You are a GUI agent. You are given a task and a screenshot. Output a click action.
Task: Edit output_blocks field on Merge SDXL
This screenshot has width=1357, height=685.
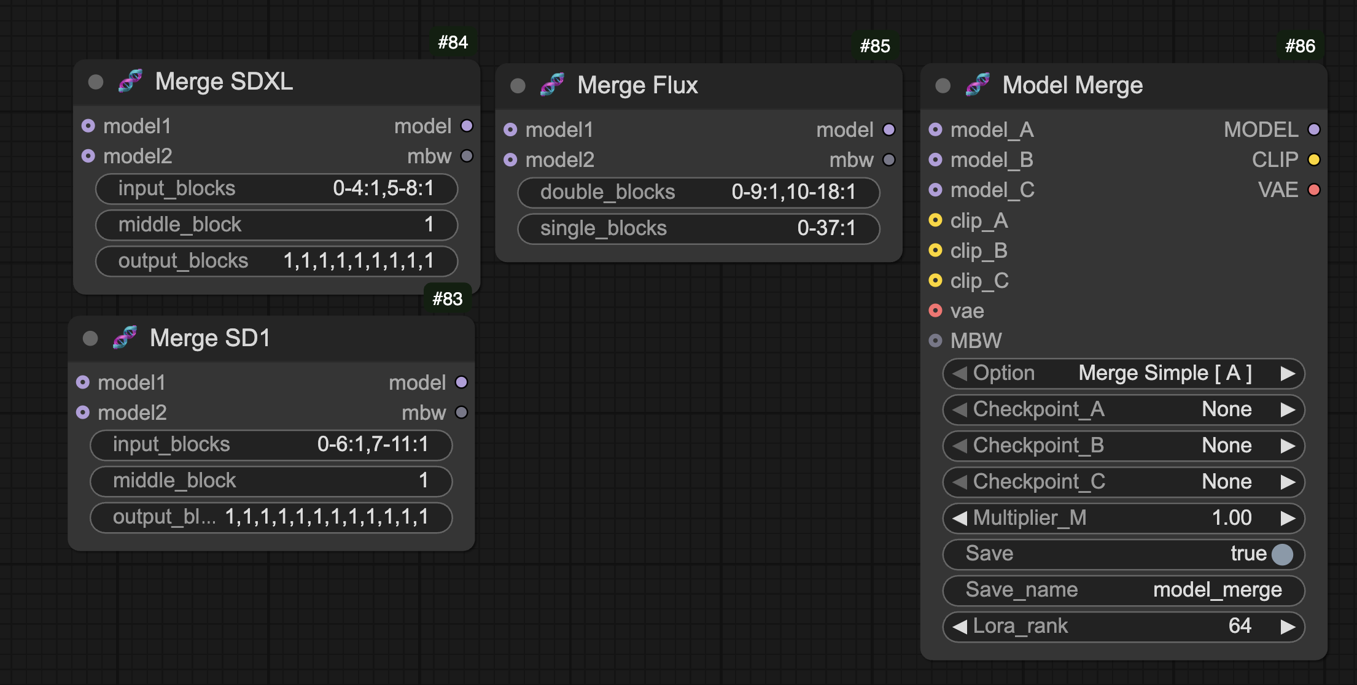(x=276, y=261)
